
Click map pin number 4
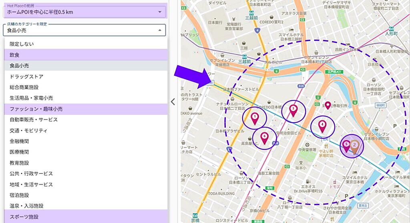(322, 126)
